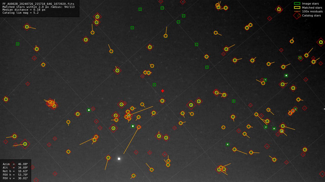Select the FITS file name text

pos(38,4)
